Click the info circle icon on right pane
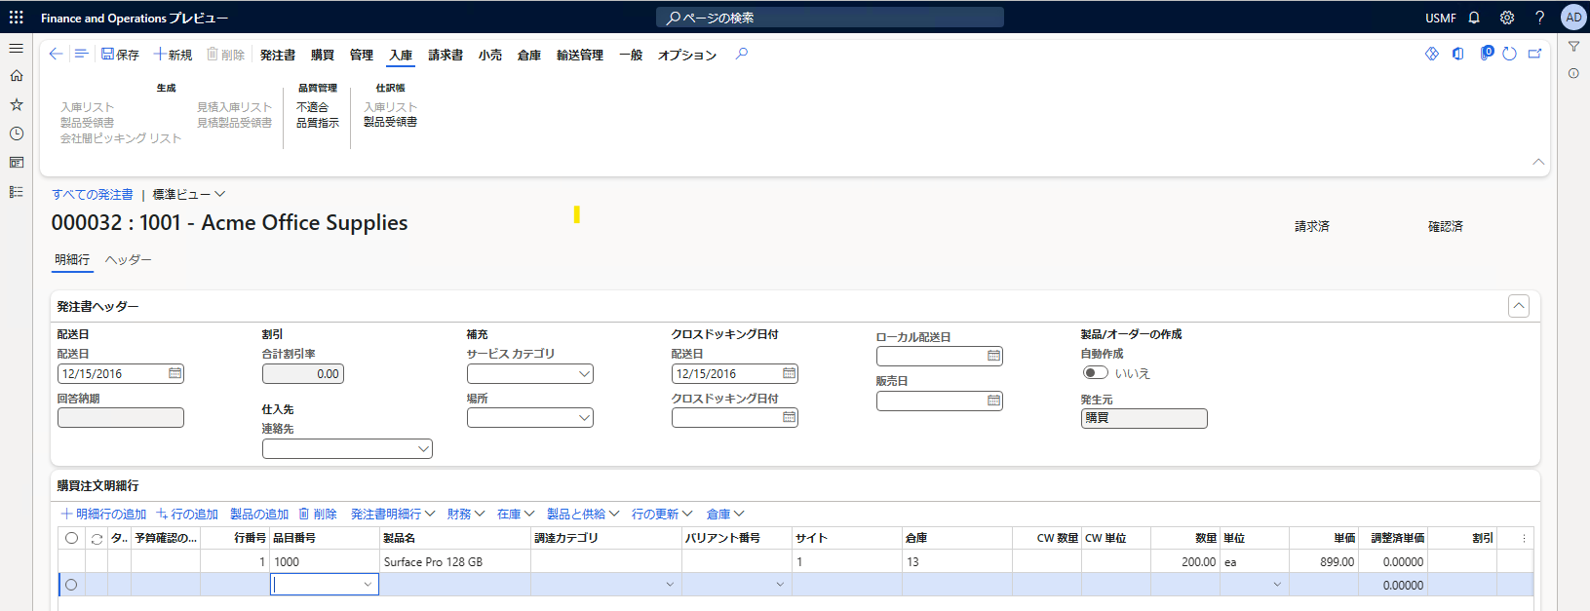The height and width of the screenshot is (611, 1590). (1573, 73)
